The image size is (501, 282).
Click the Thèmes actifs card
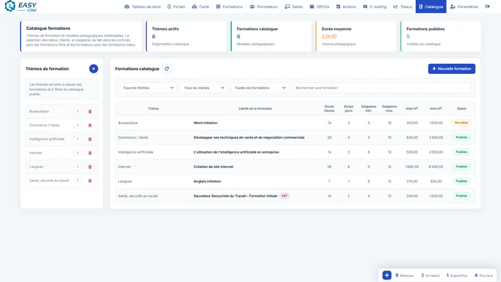pos(186,36)
